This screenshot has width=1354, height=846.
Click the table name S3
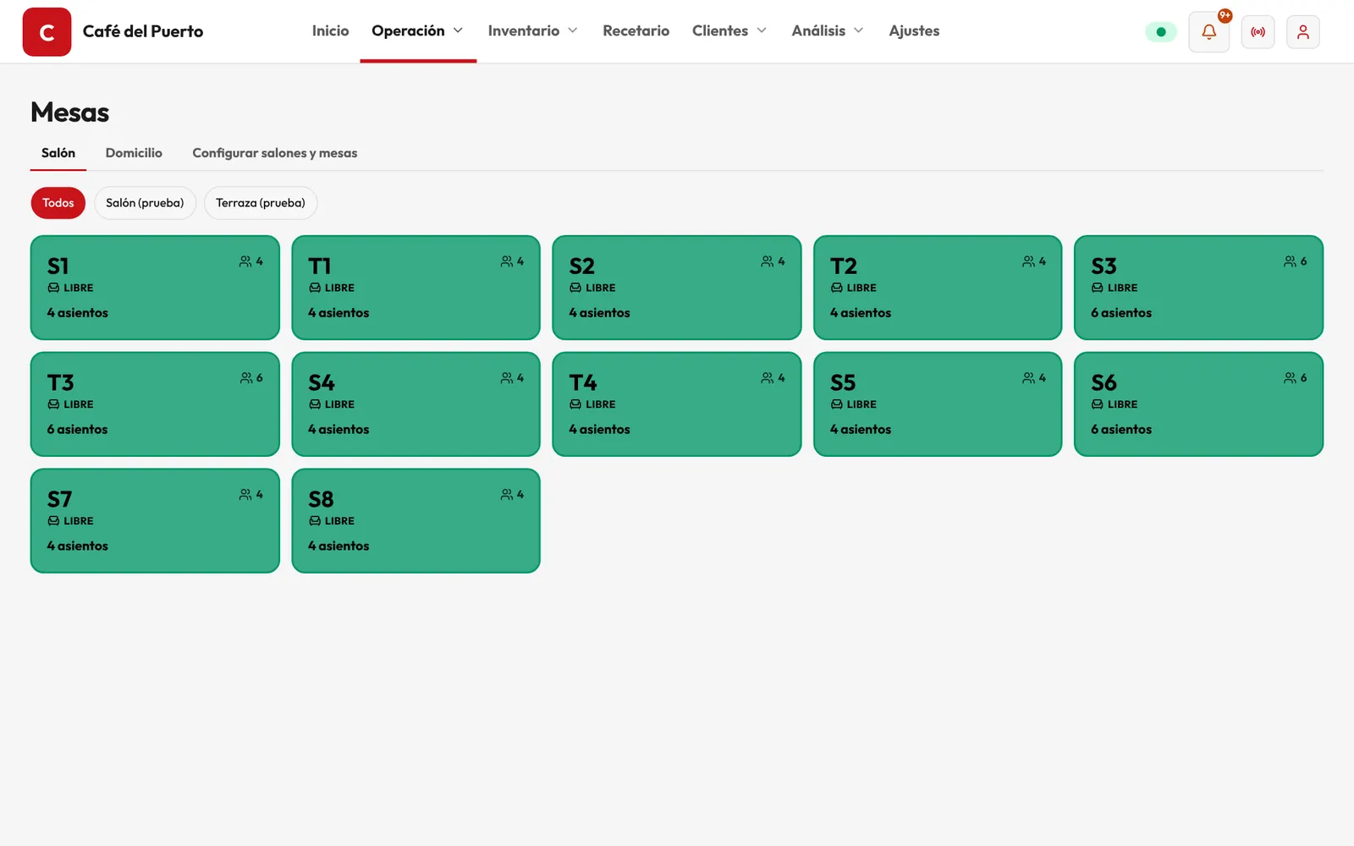click(x=1104, y=266)
